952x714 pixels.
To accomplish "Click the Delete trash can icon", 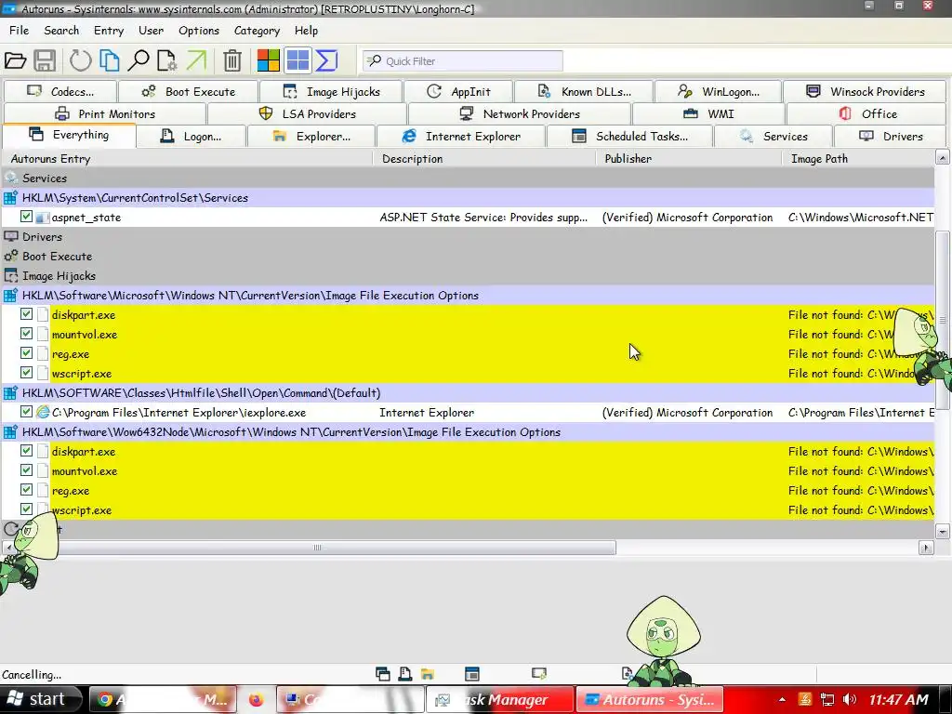I will (231, 60).
